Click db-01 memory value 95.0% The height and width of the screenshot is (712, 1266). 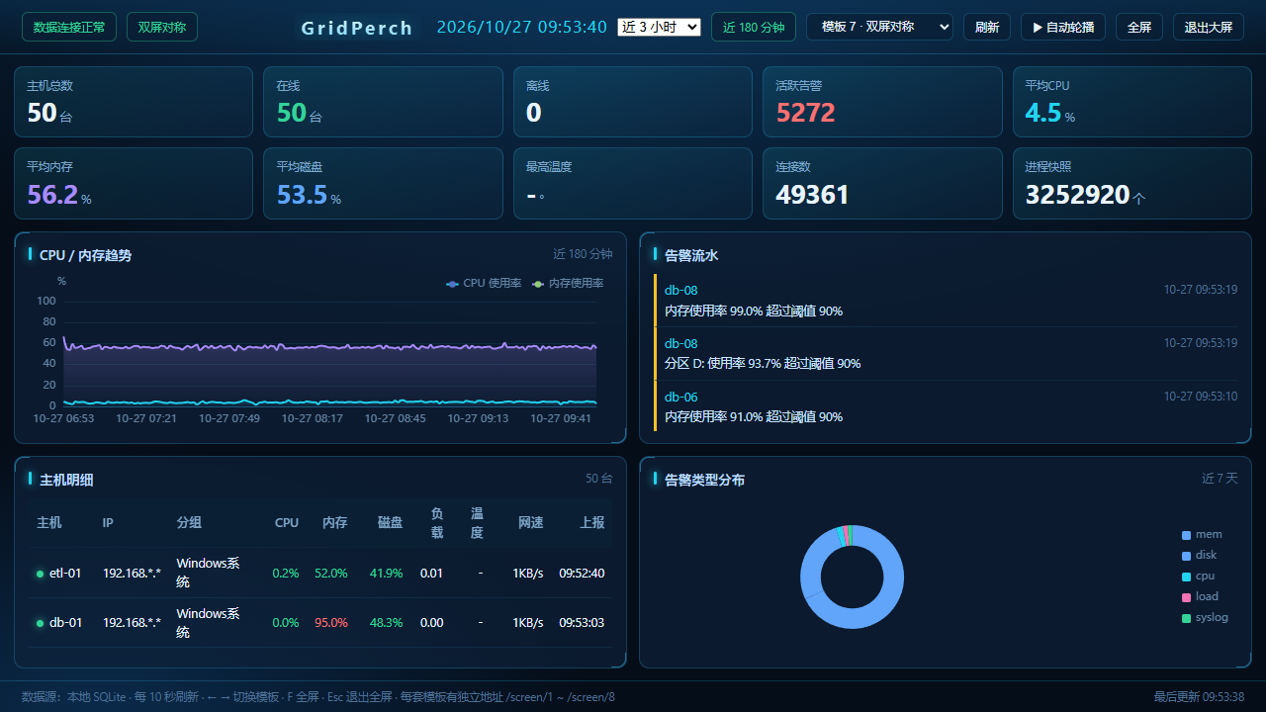(331, 622)
